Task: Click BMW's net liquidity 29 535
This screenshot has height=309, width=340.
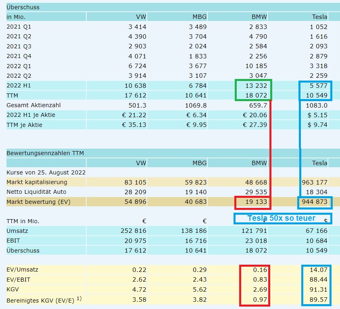Action: click(x=256, y=192)
